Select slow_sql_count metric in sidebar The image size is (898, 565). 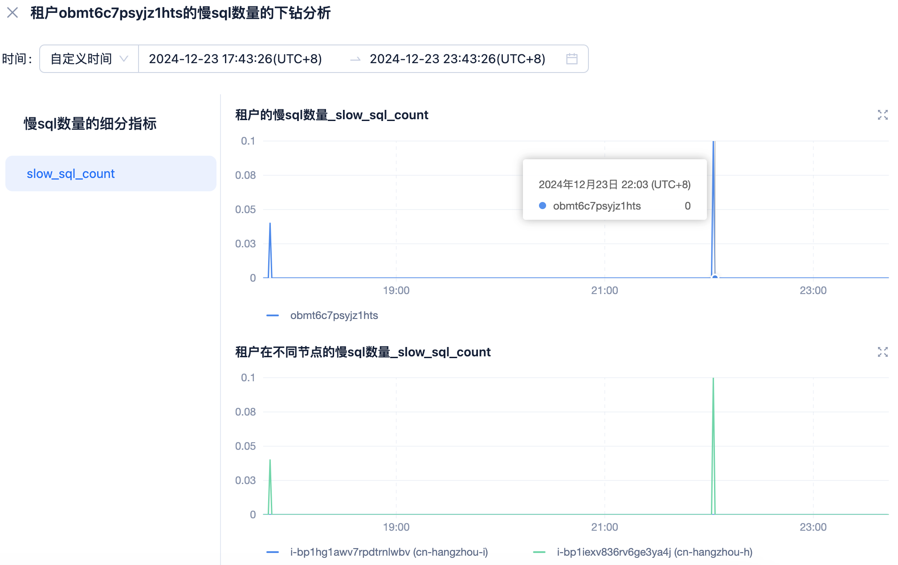pyautogui.click(x=71, y=174)
